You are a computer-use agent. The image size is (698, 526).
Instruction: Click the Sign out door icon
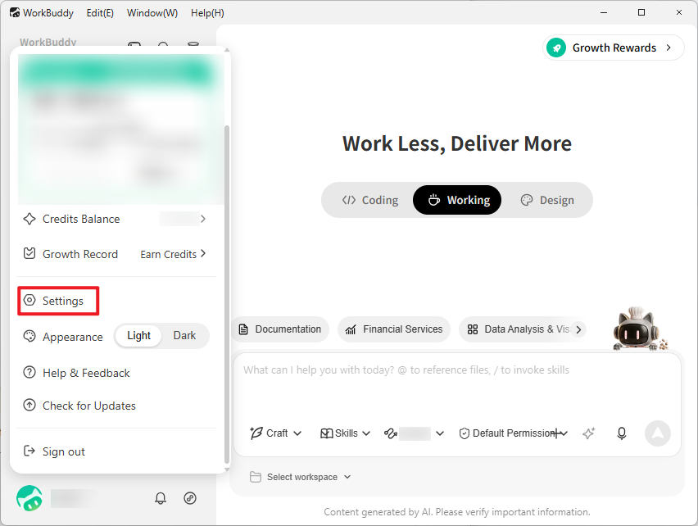pos(29,451)
